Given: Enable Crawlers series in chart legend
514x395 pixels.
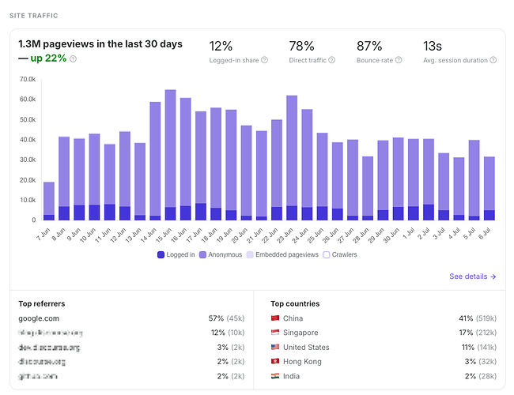Looking at the screenshot, I should click(x=340, y=255).
